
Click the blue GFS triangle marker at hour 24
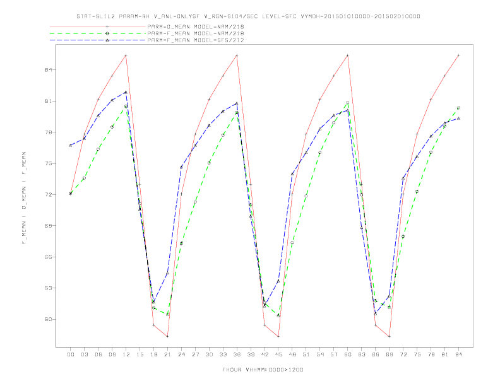(x=181, y=167)
